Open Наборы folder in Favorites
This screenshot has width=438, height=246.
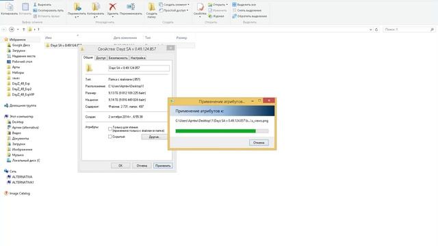click(16, 72)
